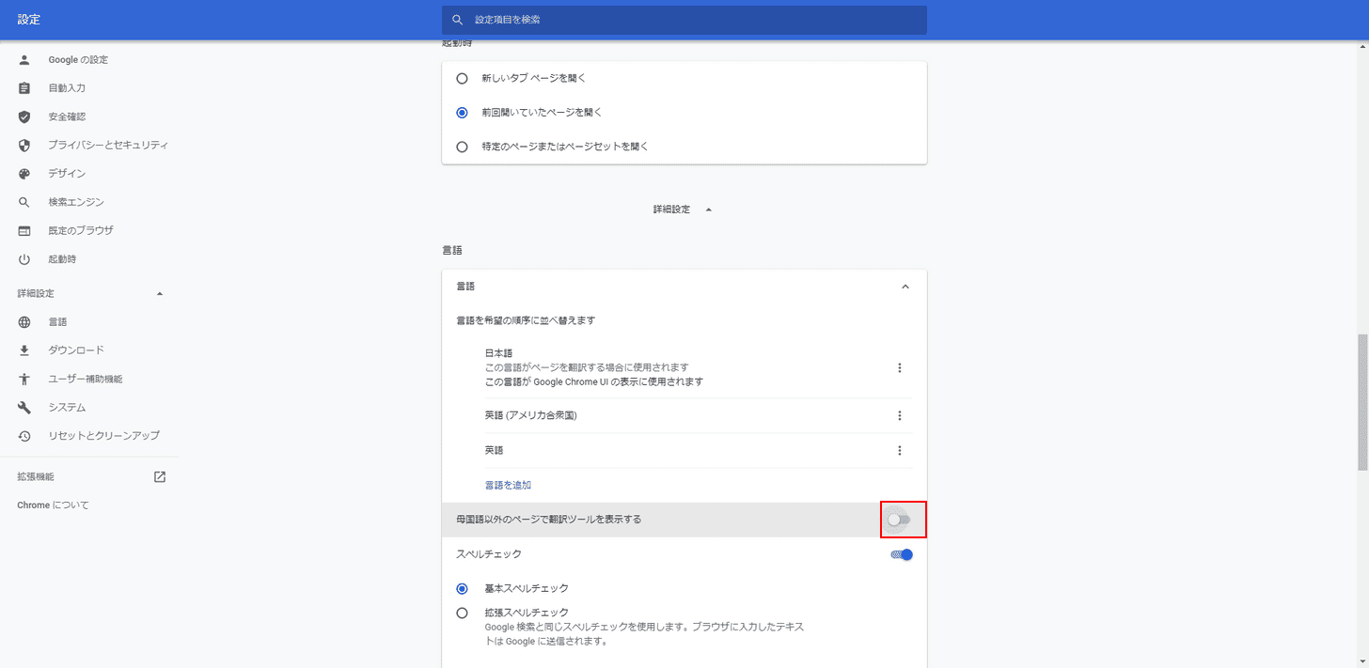The width and height of the screenshot is (1369, 668).
Task: Open 検索エンジン section
Action: [x=76, y=202]
